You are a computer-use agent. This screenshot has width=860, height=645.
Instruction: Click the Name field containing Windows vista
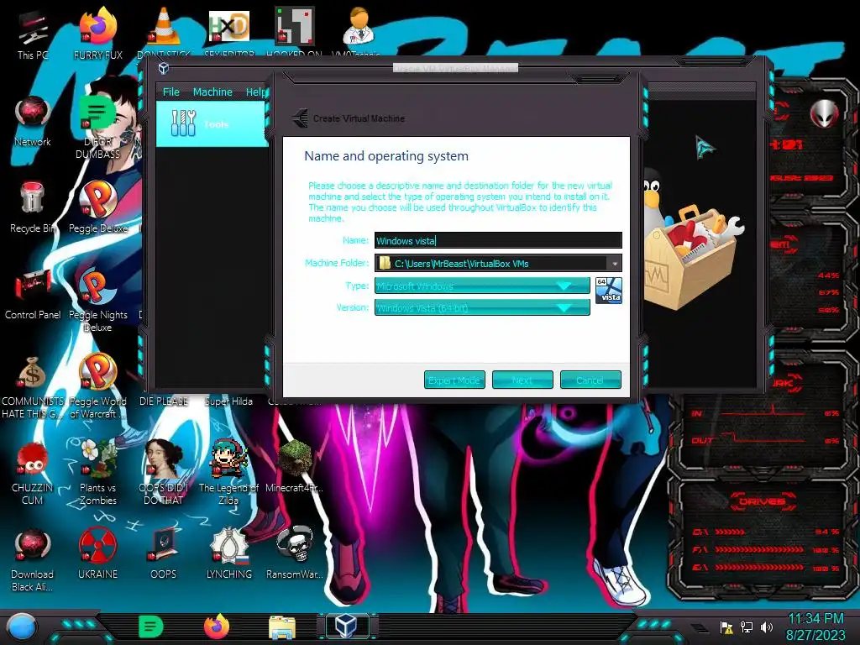pyautogui.click(x=498, y=241)
